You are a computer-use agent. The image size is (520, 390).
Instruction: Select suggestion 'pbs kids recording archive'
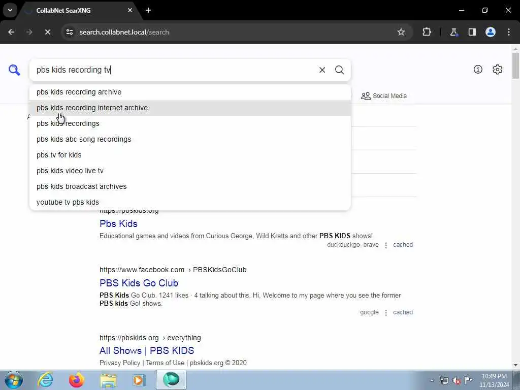click(190, 92)
